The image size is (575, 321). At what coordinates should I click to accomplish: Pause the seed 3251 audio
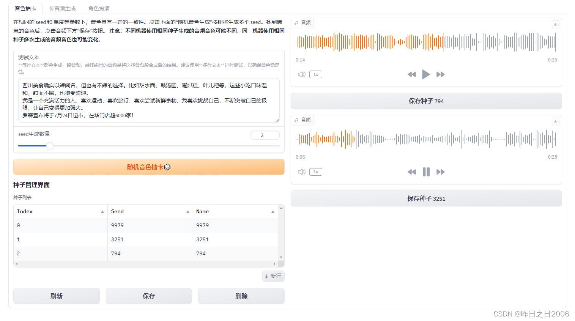pyautogui.click(x=426, y=172)
